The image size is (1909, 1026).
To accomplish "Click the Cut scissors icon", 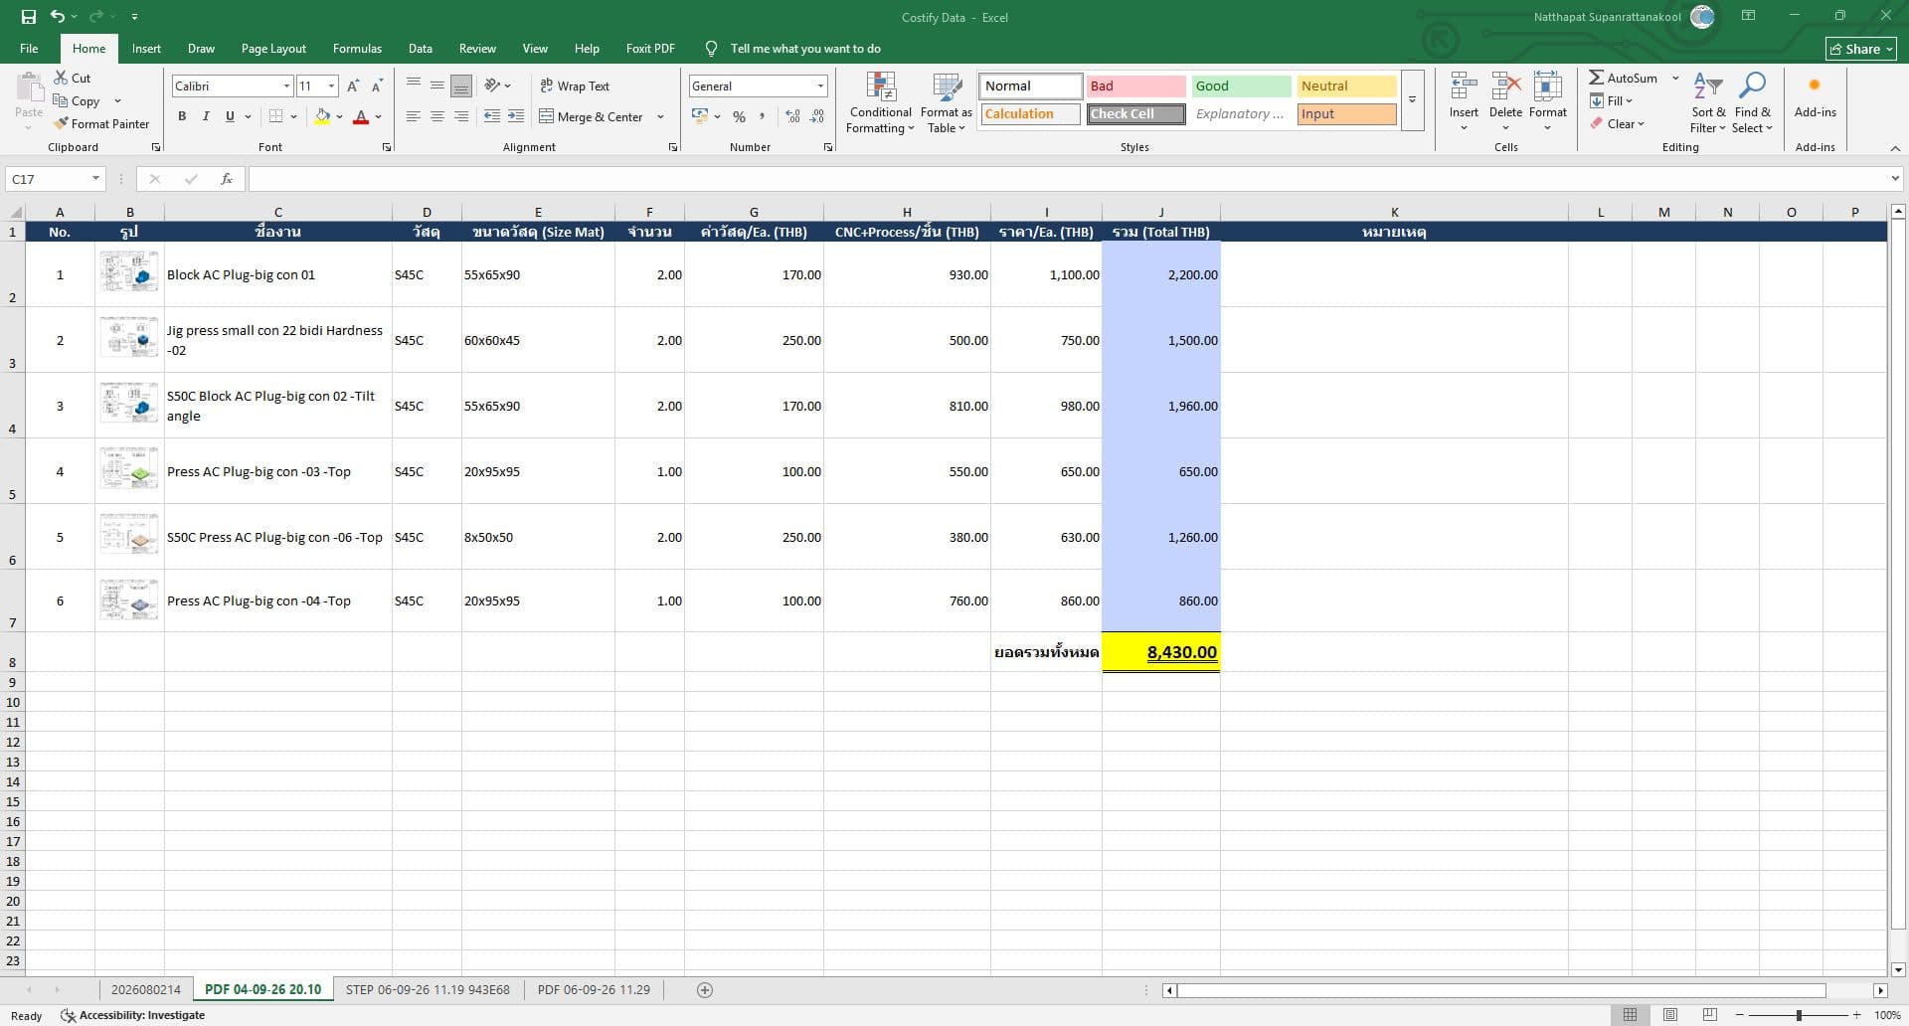I will pos(61,78).
